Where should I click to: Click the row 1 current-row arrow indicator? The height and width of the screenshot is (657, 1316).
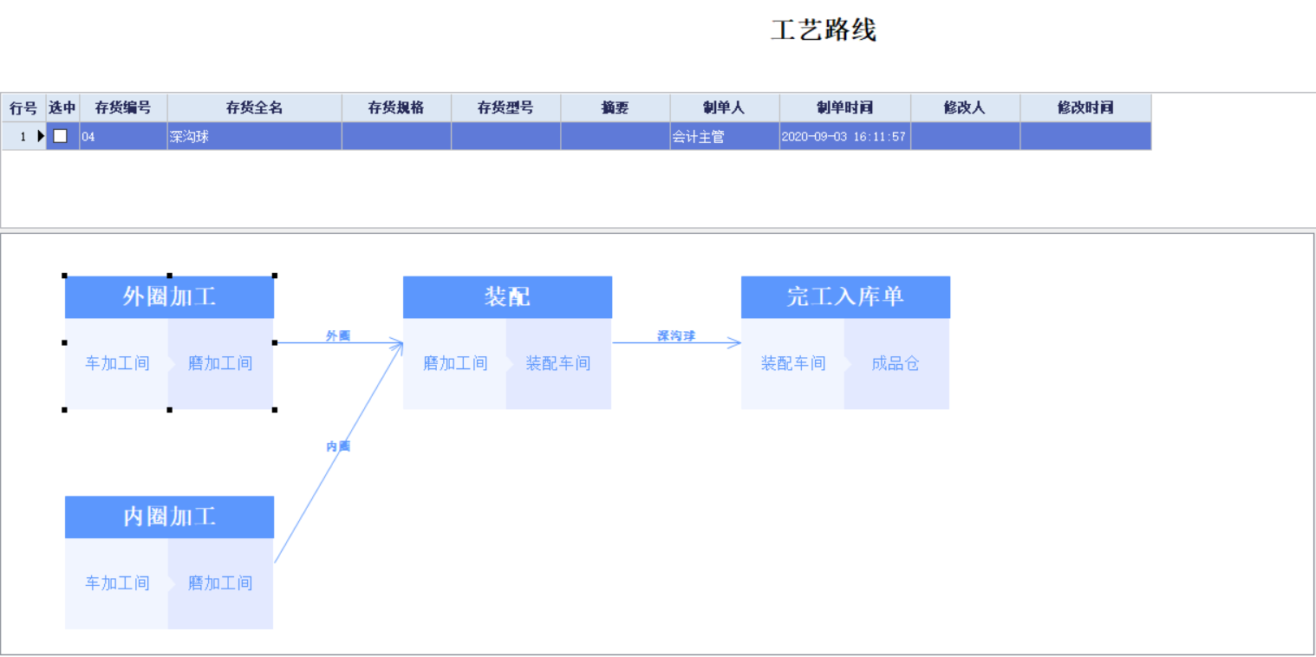40,136
